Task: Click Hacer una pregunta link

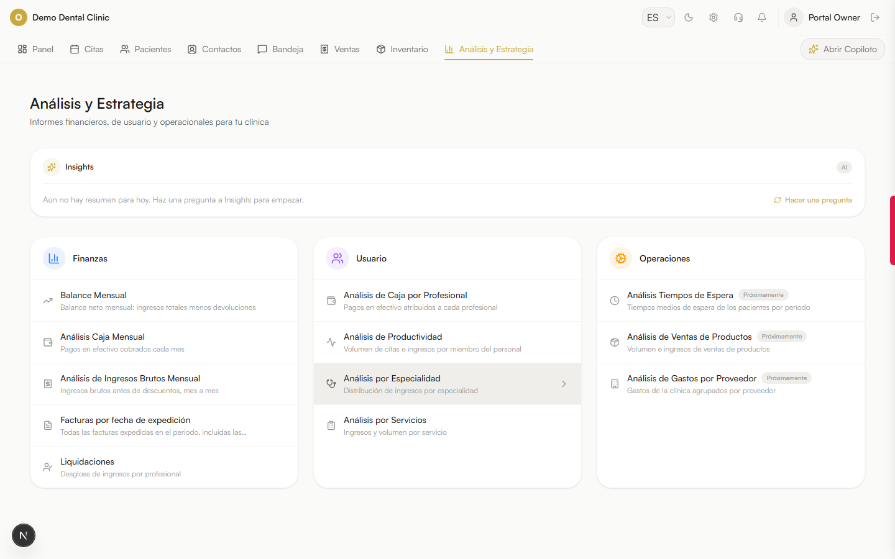Action: (813, 200)
